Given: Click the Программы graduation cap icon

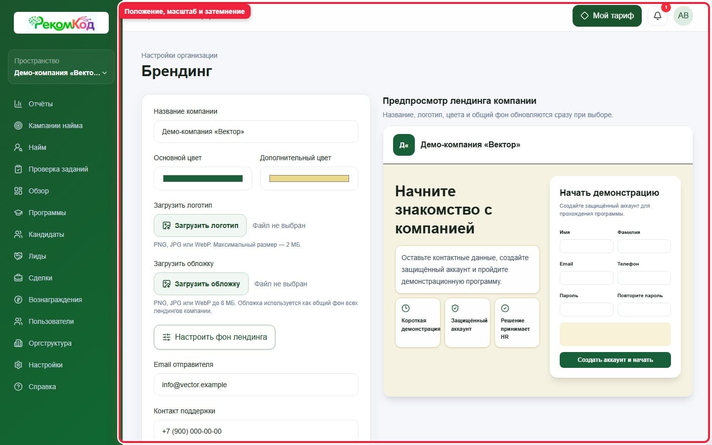Looking at the screenshot, I should [18, 213].
